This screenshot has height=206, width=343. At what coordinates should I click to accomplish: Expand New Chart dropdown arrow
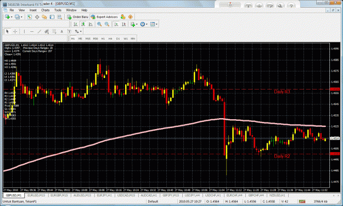point(11,17)
